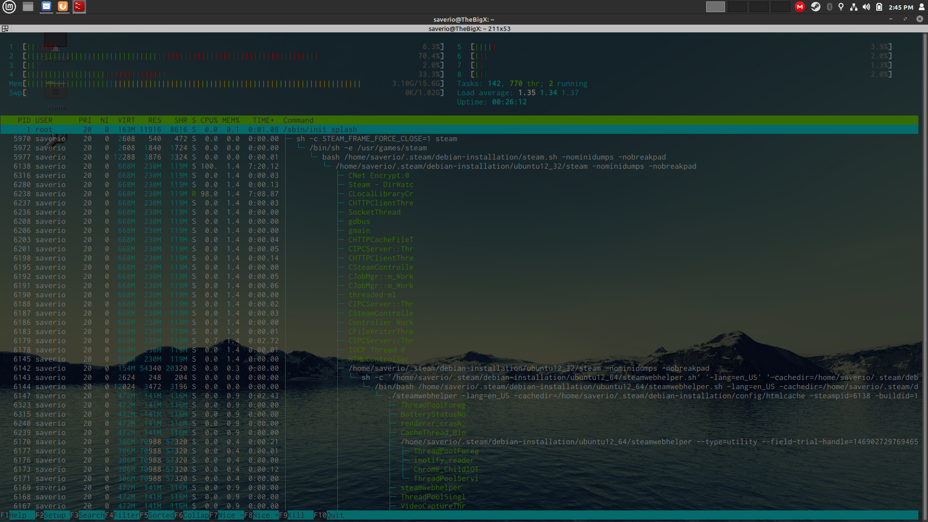Screen dimensions: 928x522
Task: Launch Firefox from the panel
Action: click(x=63, y=7)
